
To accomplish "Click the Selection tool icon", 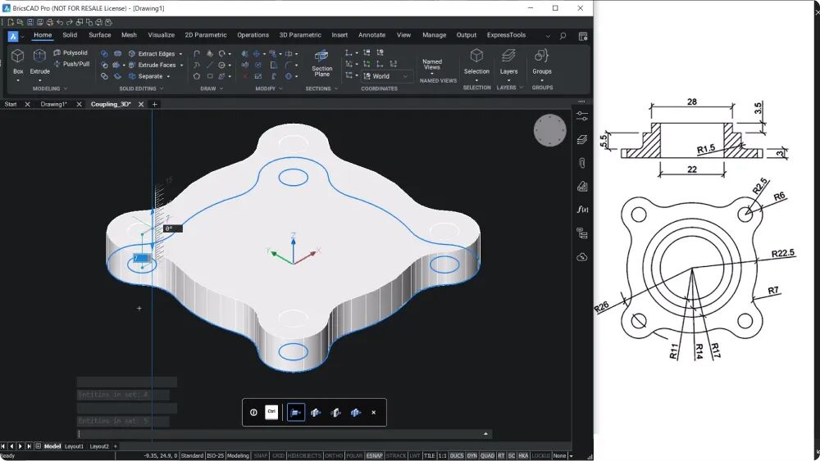I will (x=476, y=56).
